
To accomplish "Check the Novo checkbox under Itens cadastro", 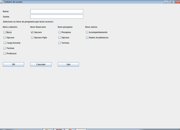I will pyautogui.click(x=5, y=32).
